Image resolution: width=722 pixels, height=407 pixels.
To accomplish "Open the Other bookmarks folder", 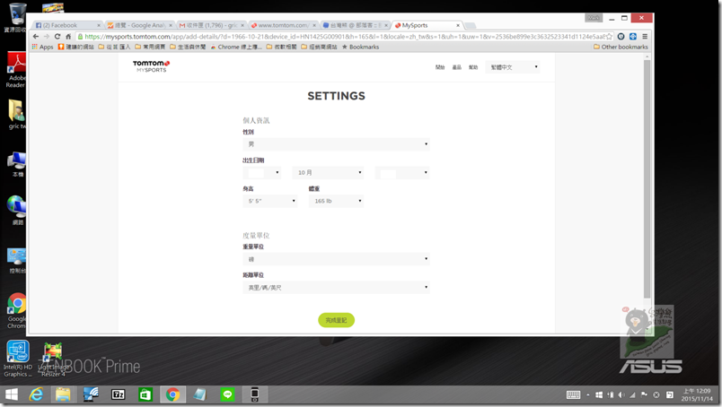I will click(621, 47).
